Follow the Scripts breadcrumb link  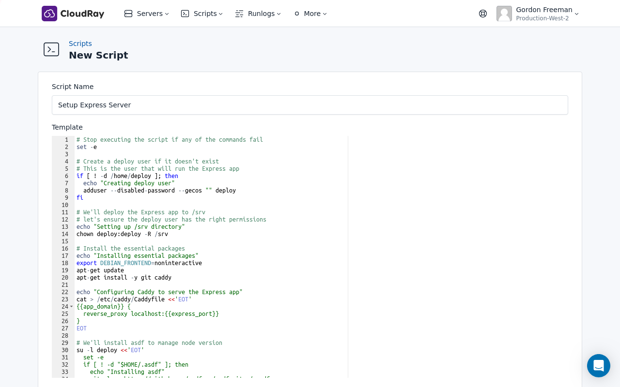80,44
